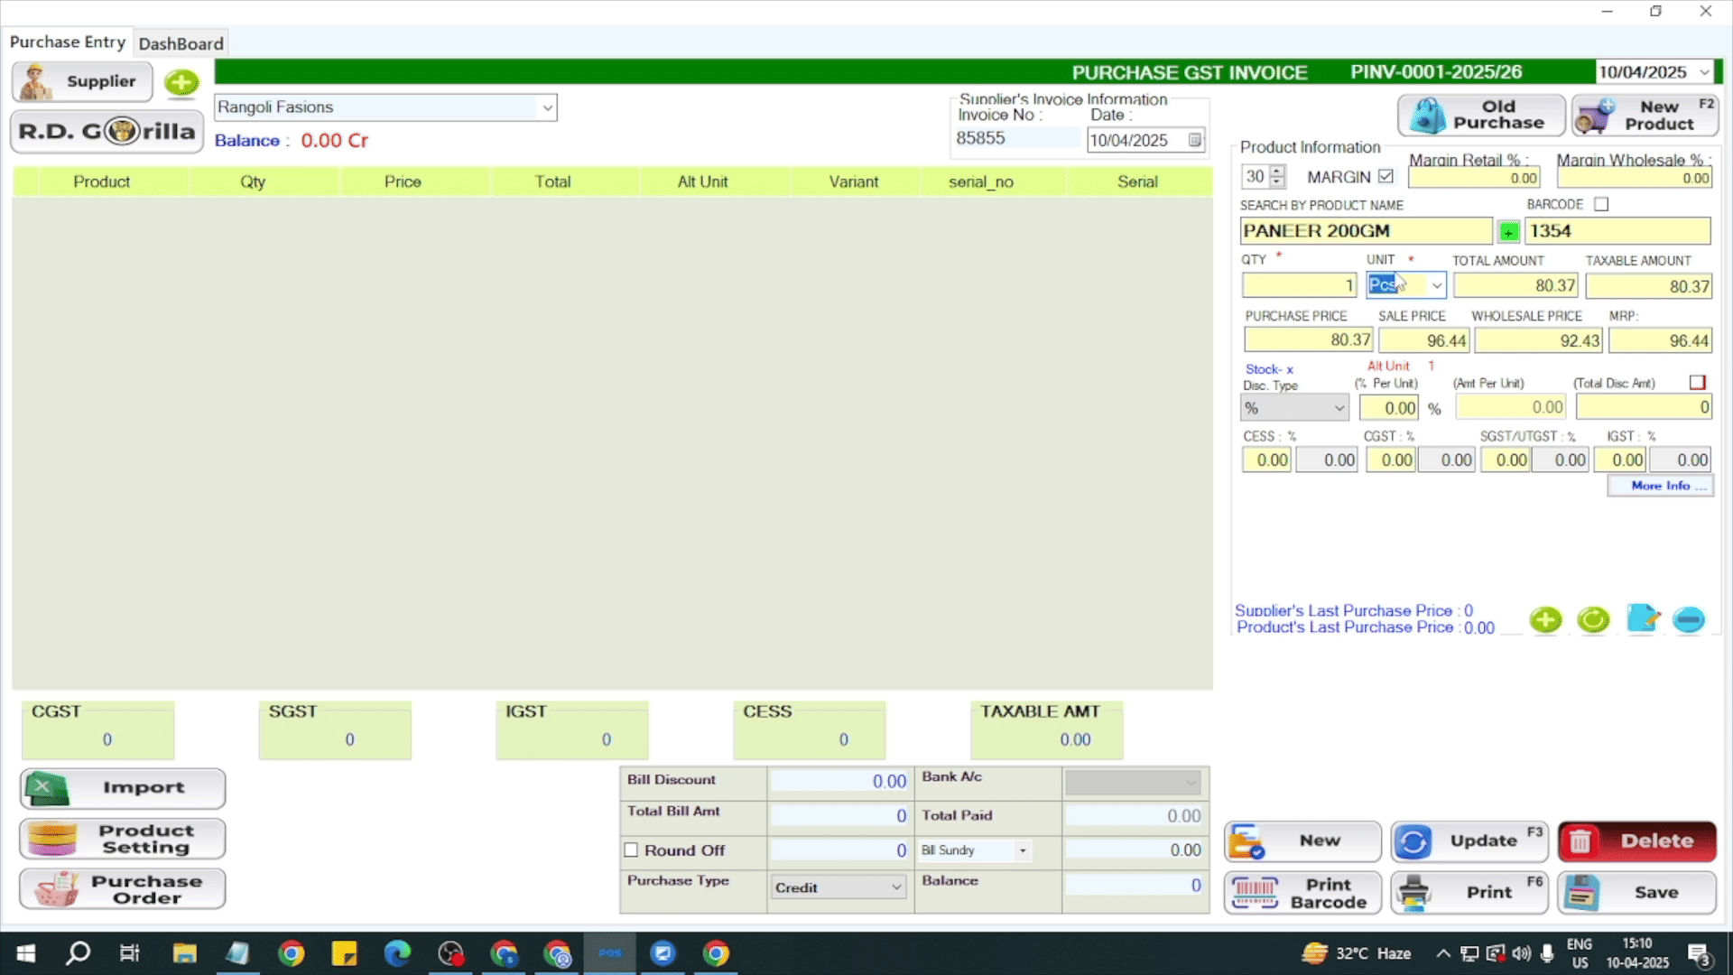Click the blue minus remove icon
The height and width of the screenshot is (975, 1733).
pos(1688,619)
